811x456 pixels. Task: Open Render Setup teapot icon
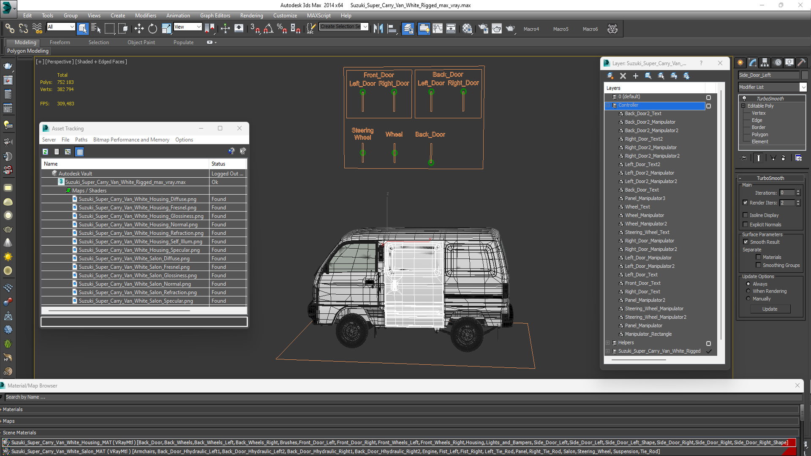[x=483, y=29]
